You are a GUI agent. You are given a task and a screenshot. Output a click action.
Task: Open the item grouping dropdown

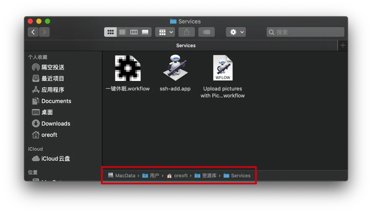click(x=165, y=32)
